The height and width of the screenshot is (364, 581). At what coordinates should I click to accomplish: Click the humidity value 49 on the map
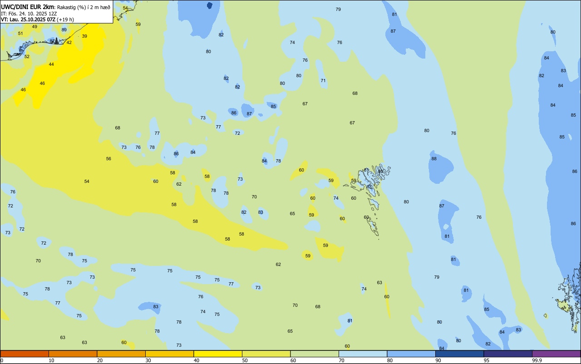[34, 27]
